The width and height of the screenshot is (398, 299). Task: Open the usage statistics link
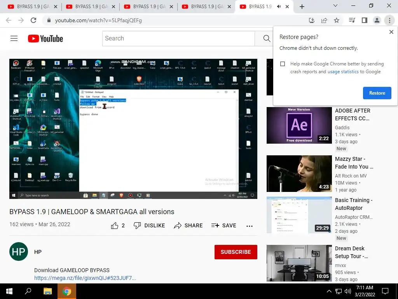pos(343,72)
